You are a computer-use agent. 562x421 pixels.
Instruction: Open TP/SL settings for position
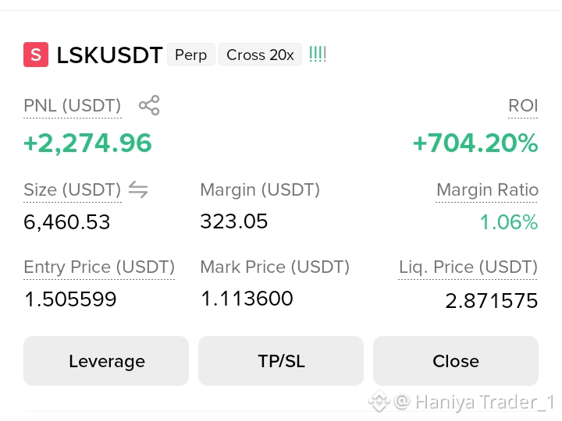(x=281, y=361)
